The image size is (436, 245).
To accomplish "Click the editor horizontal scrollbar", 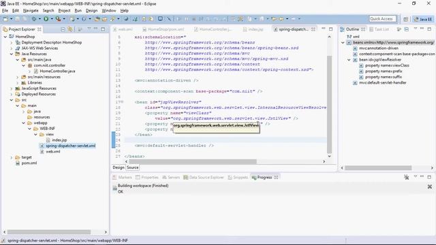I will tap(193, 161).
